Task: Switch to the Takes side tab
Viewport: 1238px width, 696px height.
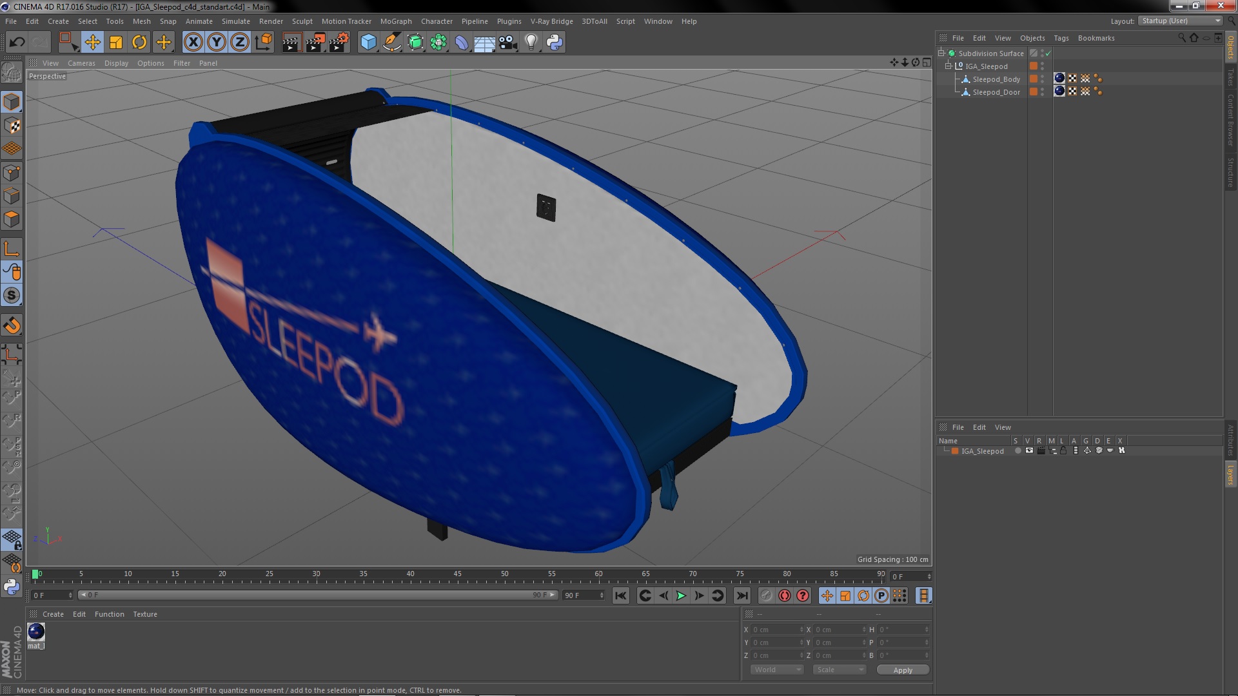Action: pyautogui.click(x=1230, y=77)
